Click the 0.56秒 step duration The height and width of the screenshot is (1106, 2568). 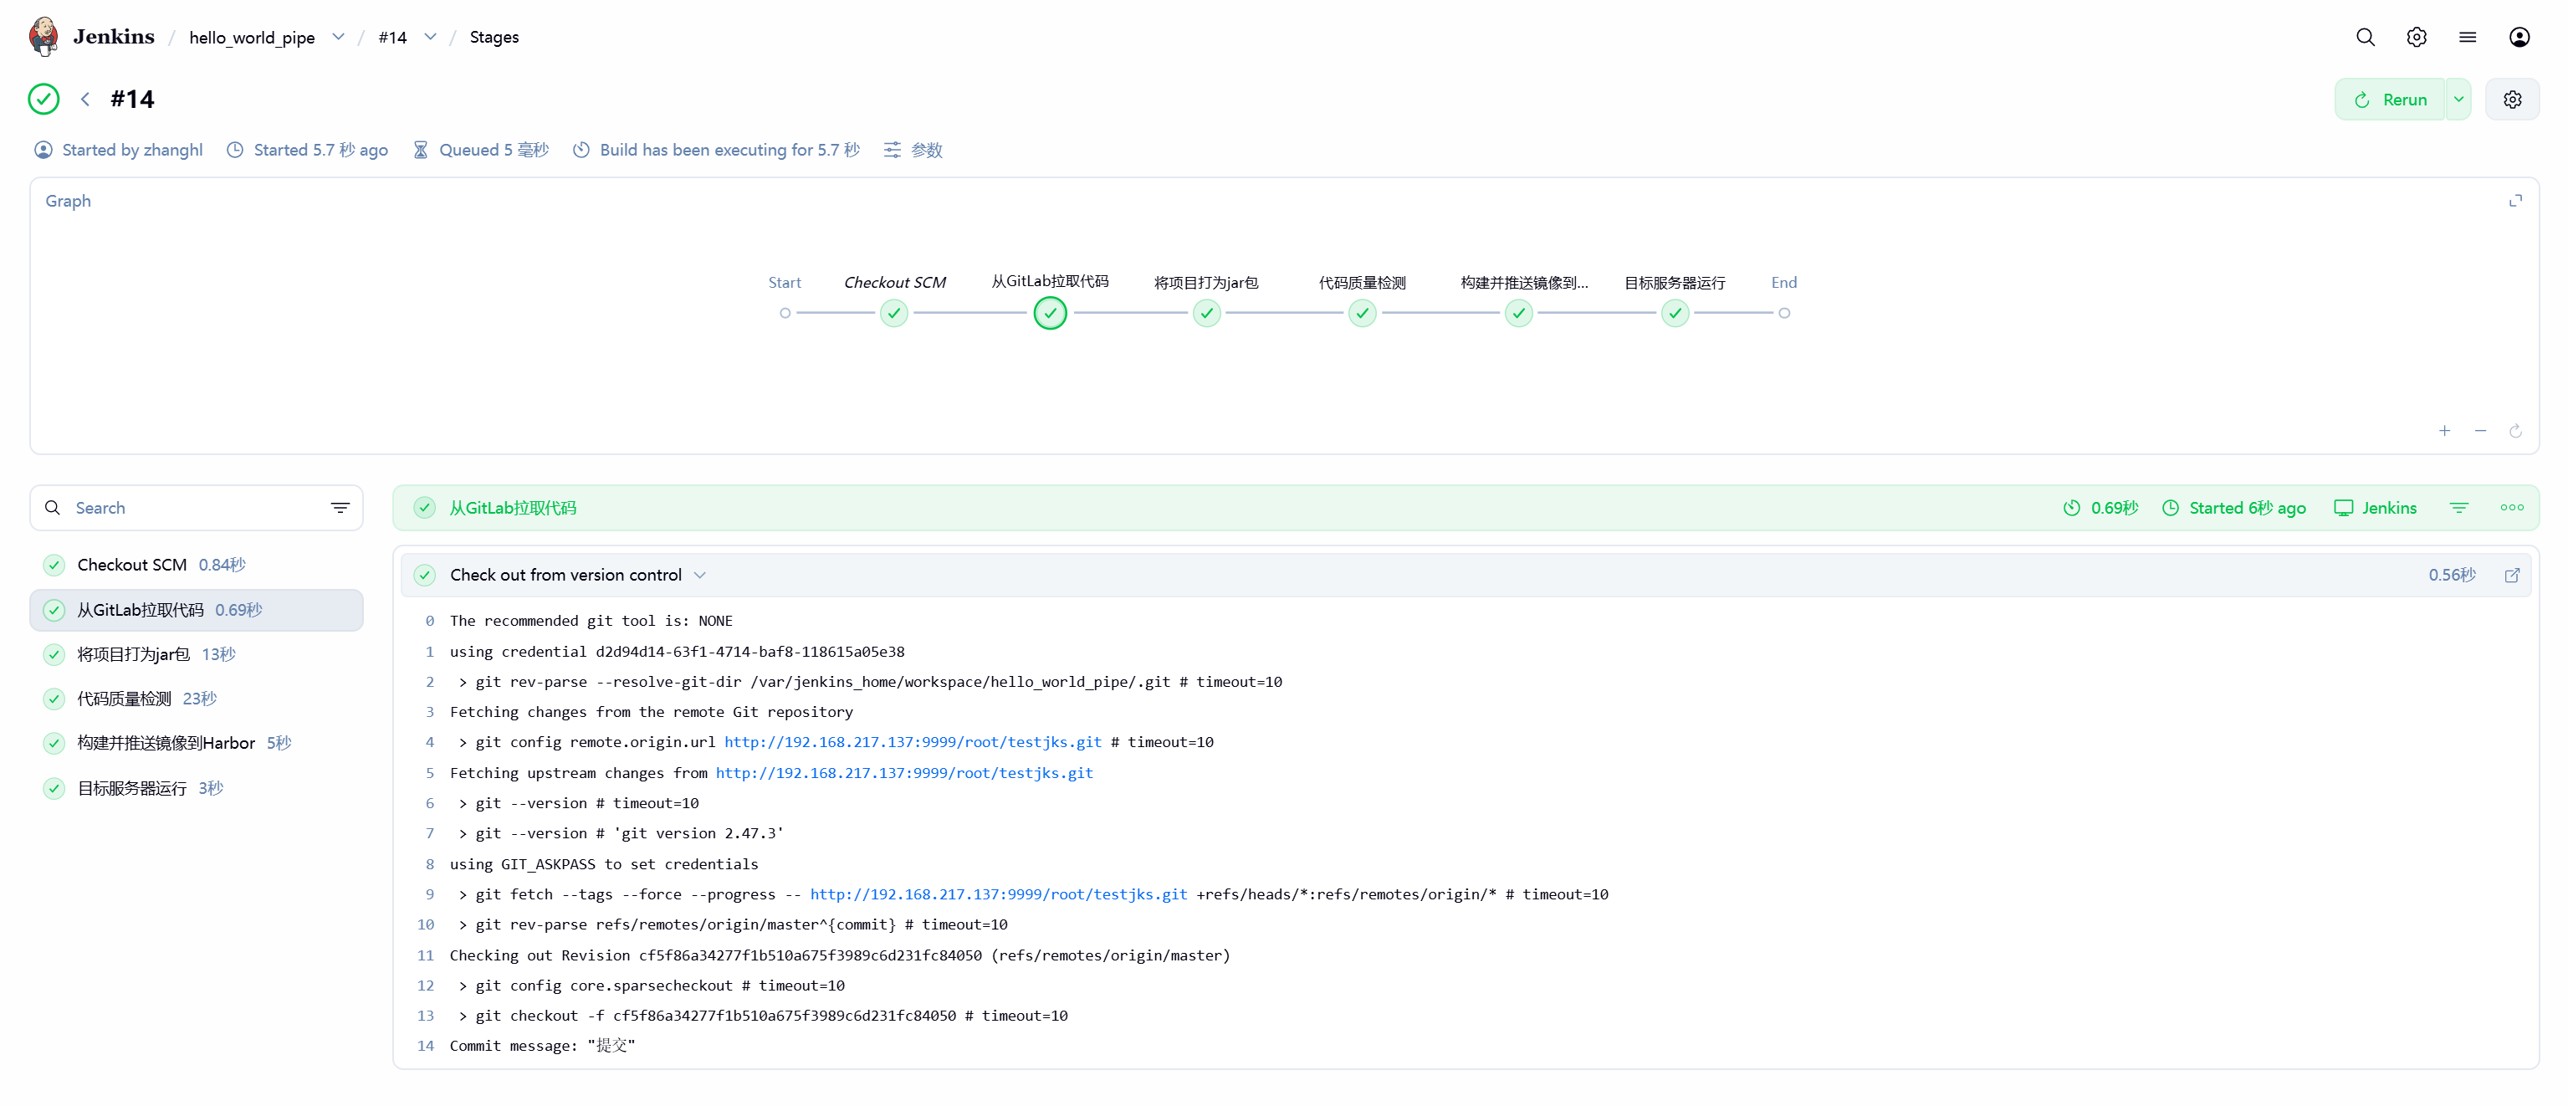click(2453, 576)
